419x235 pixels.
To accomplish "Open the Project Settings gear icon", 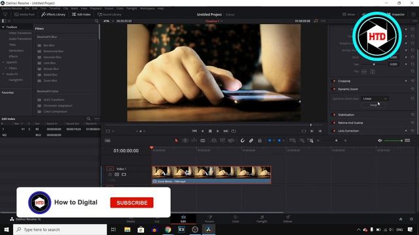I will 411,219.
